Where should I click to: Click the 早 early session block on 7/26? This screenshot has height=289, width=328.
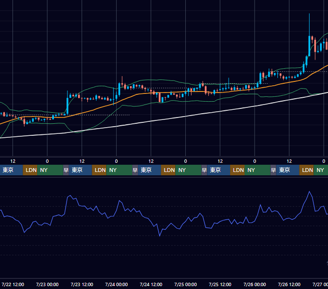point(273,170)
